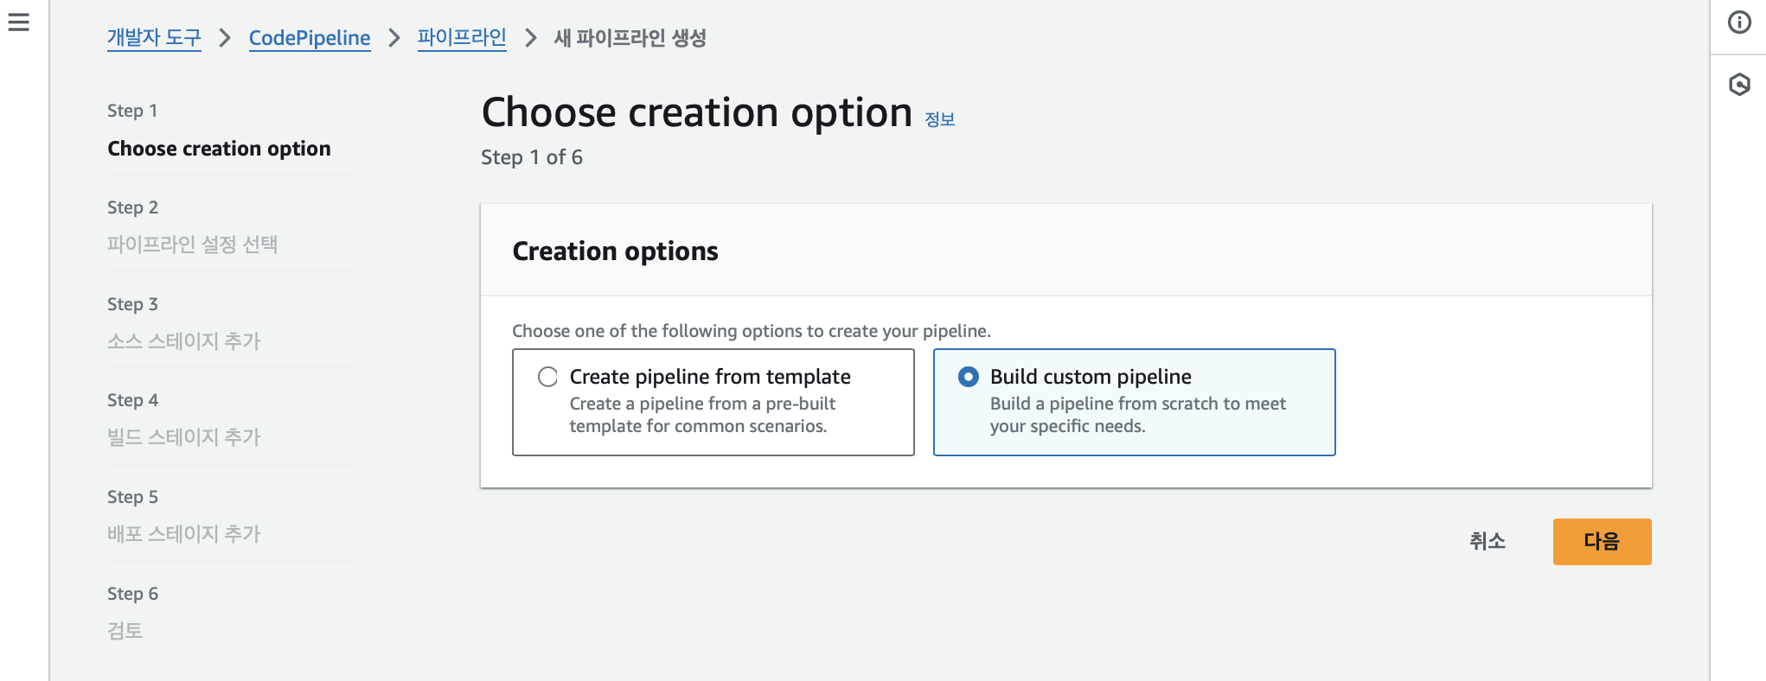The image size is (1766, 681).
Task: Click the 다음 (Next) button
Action: (x=1602, y=542)
